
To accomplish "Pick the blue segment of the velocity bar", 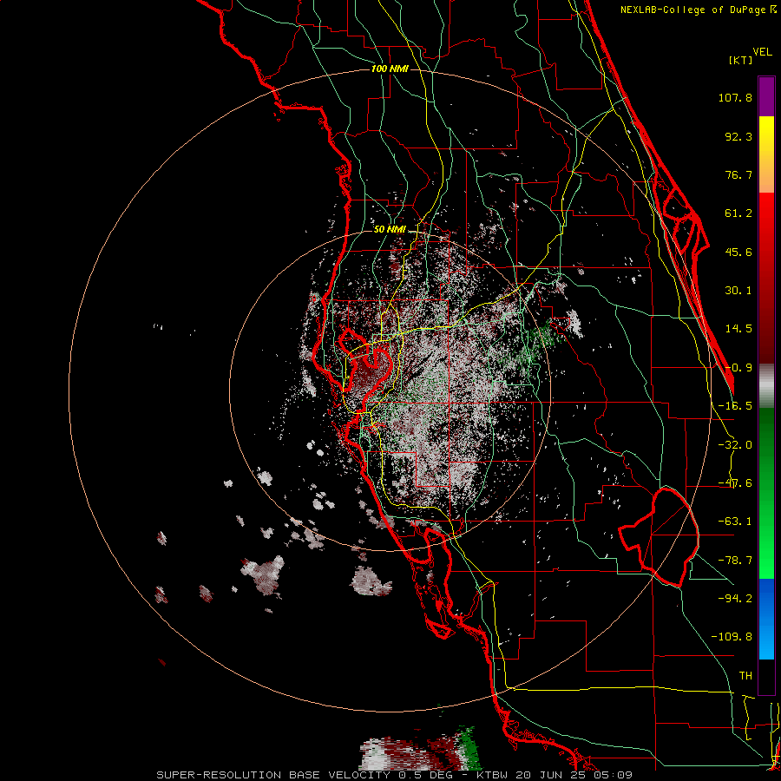I will tap(766, 619).
